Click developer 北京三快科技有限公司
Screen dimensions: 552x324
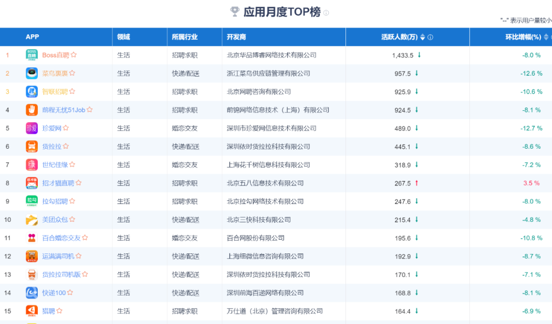pyautogui.click(x=259, y=220)
